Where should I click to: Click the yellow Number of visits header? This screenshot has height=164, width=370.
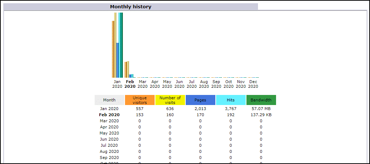point(170,100)
